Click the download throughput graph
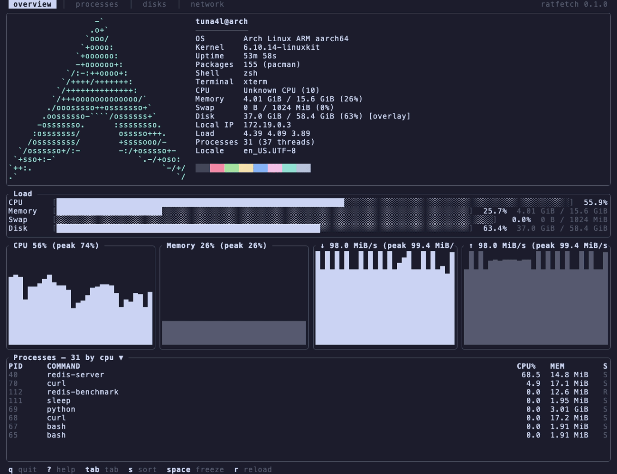 coord(385,298)
